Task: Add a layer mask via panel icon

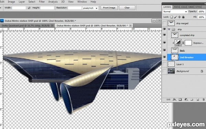Action: [x=180, y=99]
